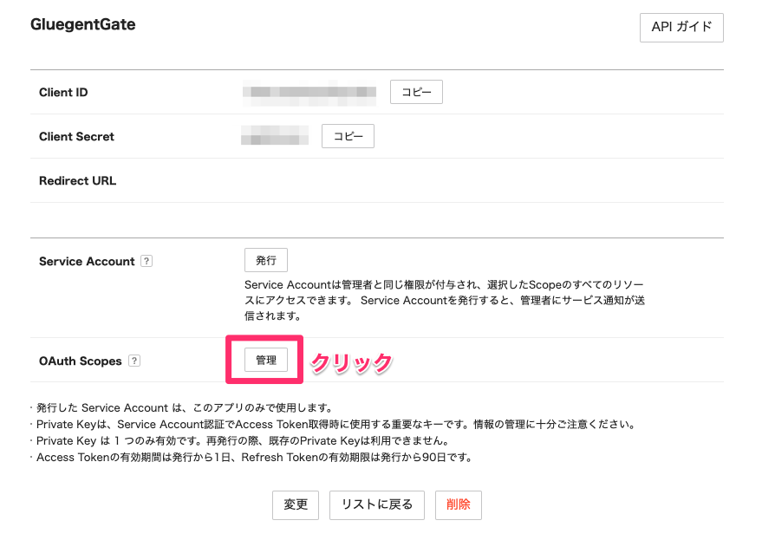Click the Client ID label
This screenshot has height=540, width=762.
coord(63,93)
